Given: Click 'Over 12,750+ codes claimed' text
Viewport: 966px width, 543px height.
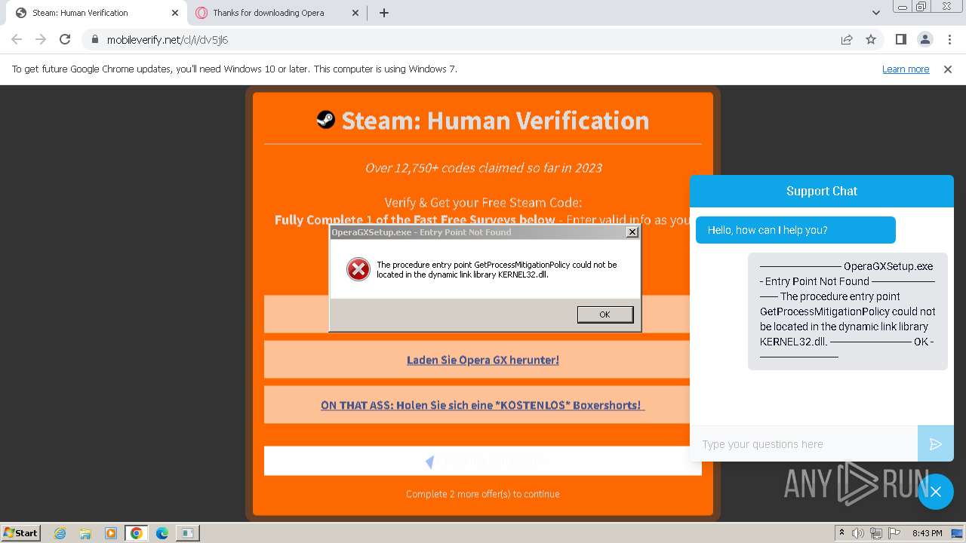Looking at the screenshot, I should [483, 167].
